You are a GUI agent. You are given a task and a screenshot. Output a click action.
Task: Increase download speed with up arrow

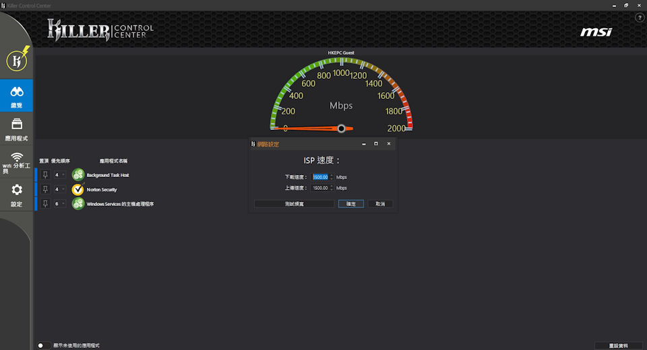point(332,175)
